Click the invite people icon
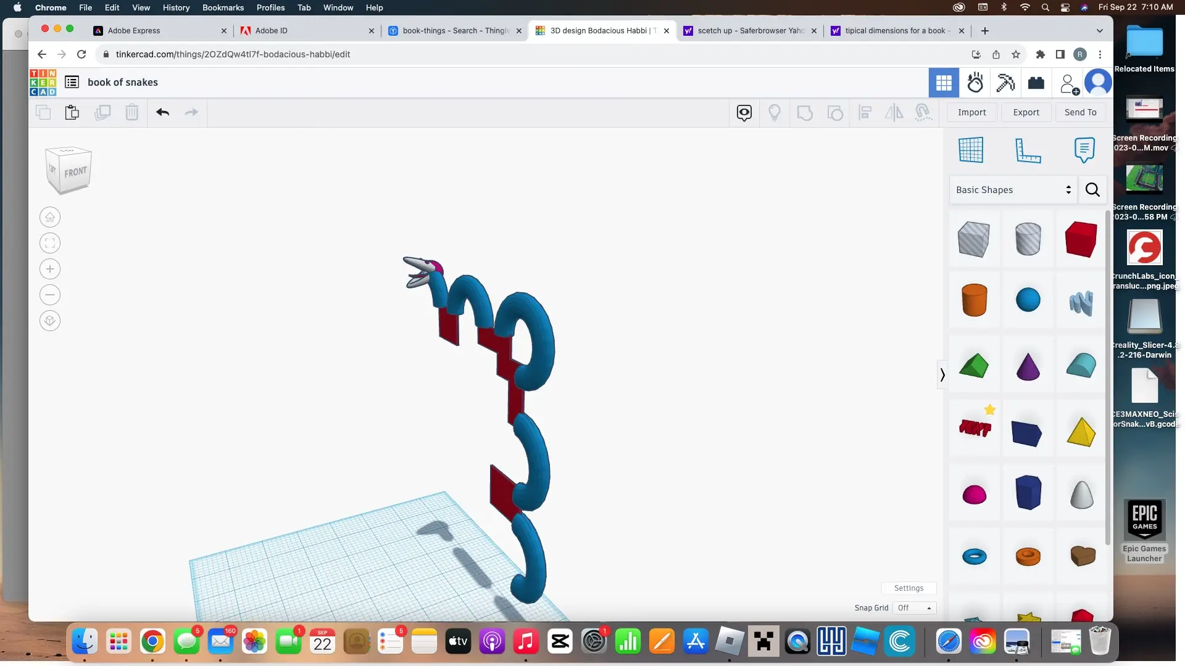 pyautogui.click(x=1069, y=84)
